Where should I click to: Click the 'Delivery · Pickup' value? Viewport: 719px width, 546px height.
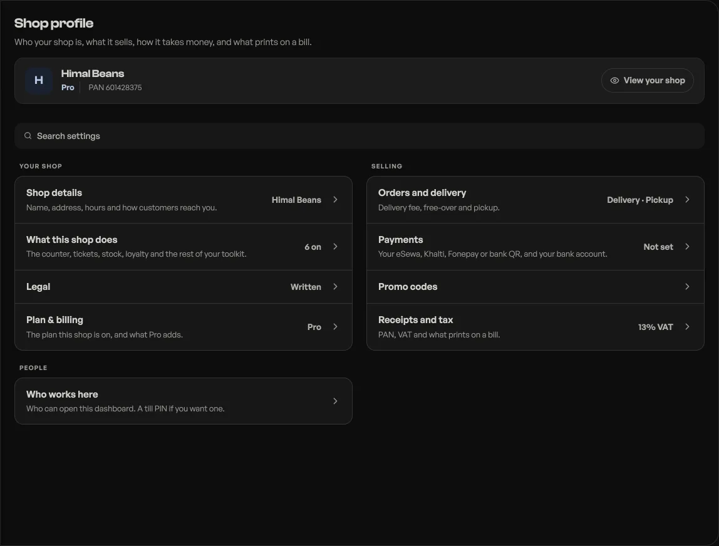click(x=640, y=200)
